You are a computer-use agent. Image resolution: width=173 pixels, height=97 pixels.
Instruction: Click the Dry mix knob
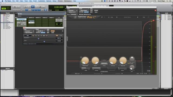tap(132, 67)
